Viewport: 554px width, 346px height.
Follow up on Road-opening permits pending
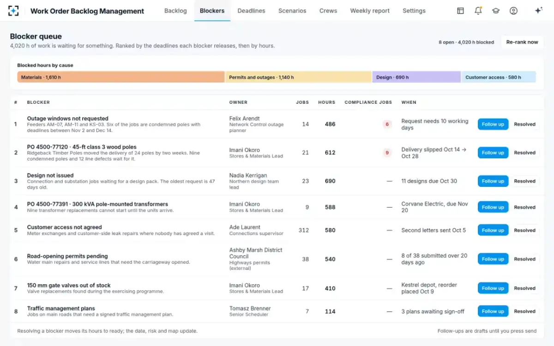493,259
